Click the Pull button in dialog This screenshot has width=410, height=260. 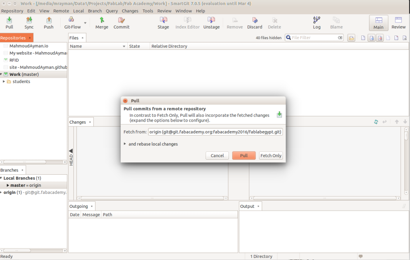(x=244, y=156)
